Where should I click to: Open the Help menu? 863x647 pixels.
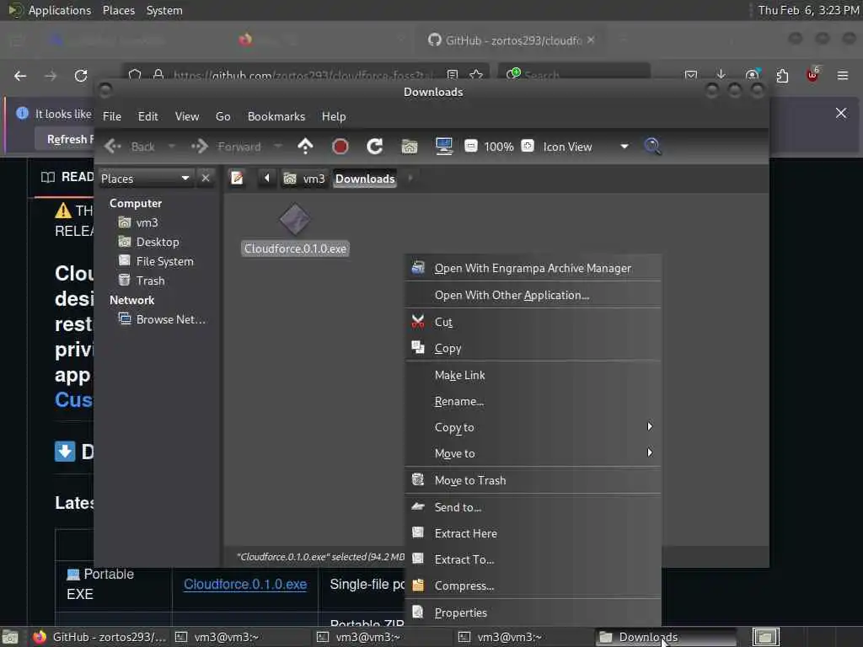coord(334,116)
